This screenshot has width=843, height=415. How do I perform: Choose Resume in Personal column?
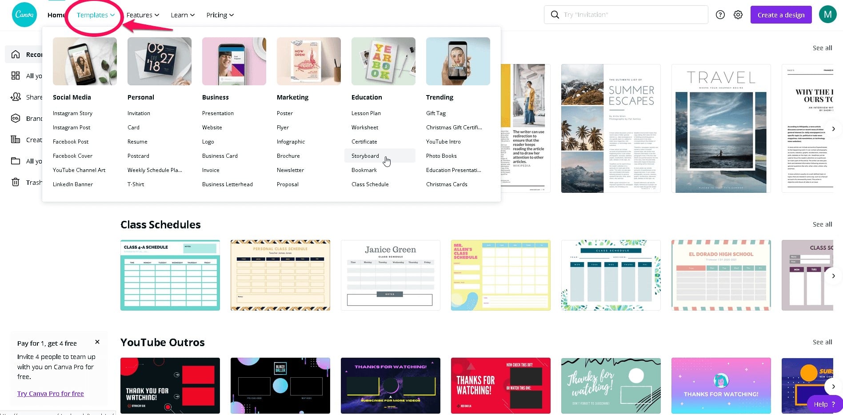[x=137, y=142]
